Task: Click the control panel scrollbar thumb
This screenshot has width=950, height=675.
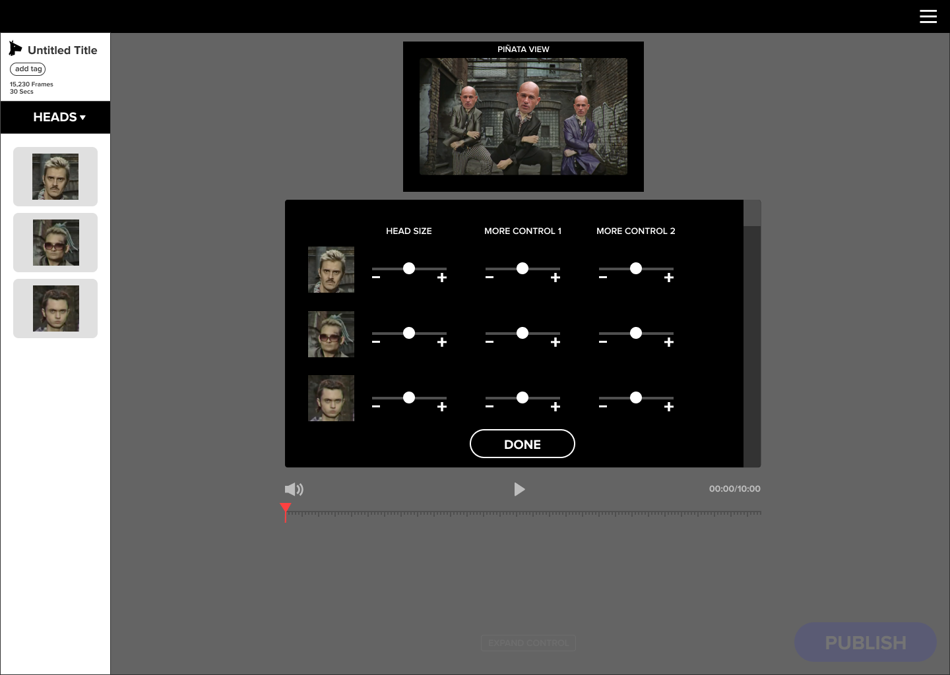Action: [x=752, y=213]
